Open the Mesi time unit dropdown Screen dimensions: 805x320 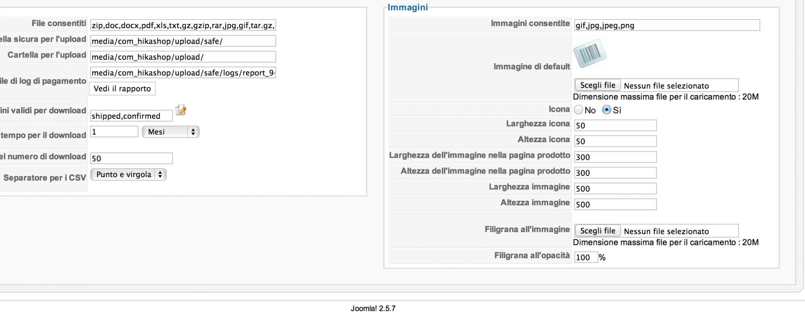coord(171,132)
